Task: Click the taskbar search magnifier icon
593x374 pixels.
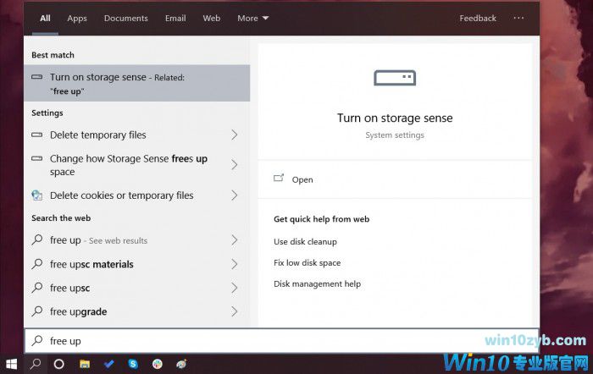Action: [36, 364]
